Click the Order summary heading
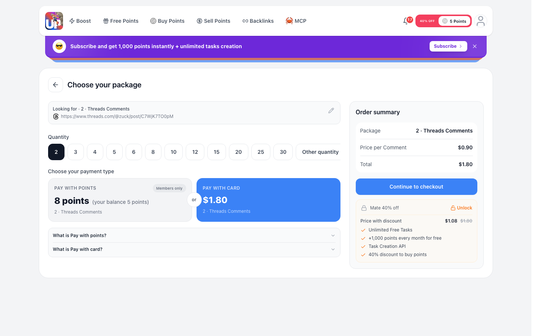This screenshot has width=537, height=336. [378, 112]
